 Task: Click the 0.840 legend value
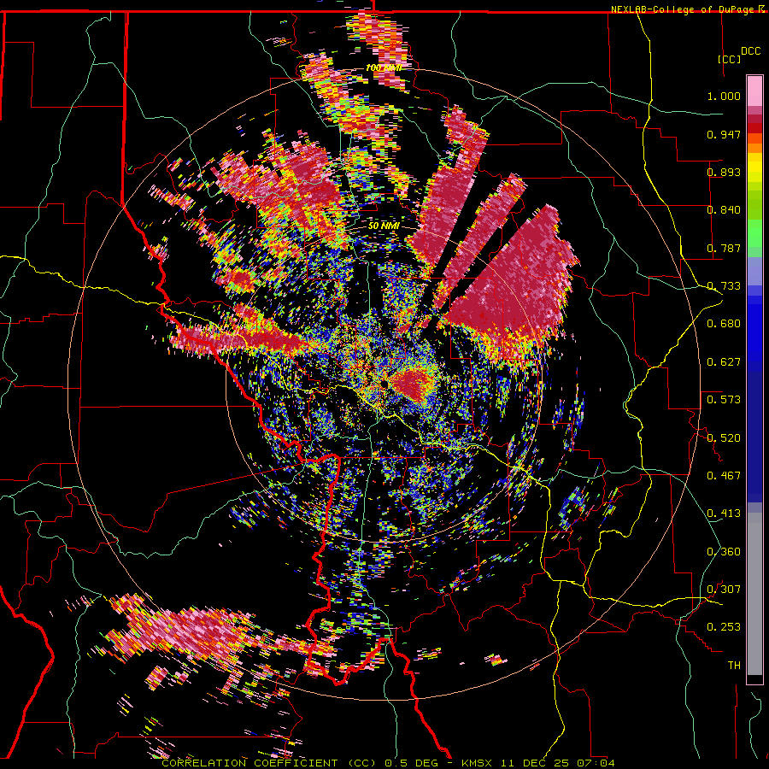pos(724,210)
